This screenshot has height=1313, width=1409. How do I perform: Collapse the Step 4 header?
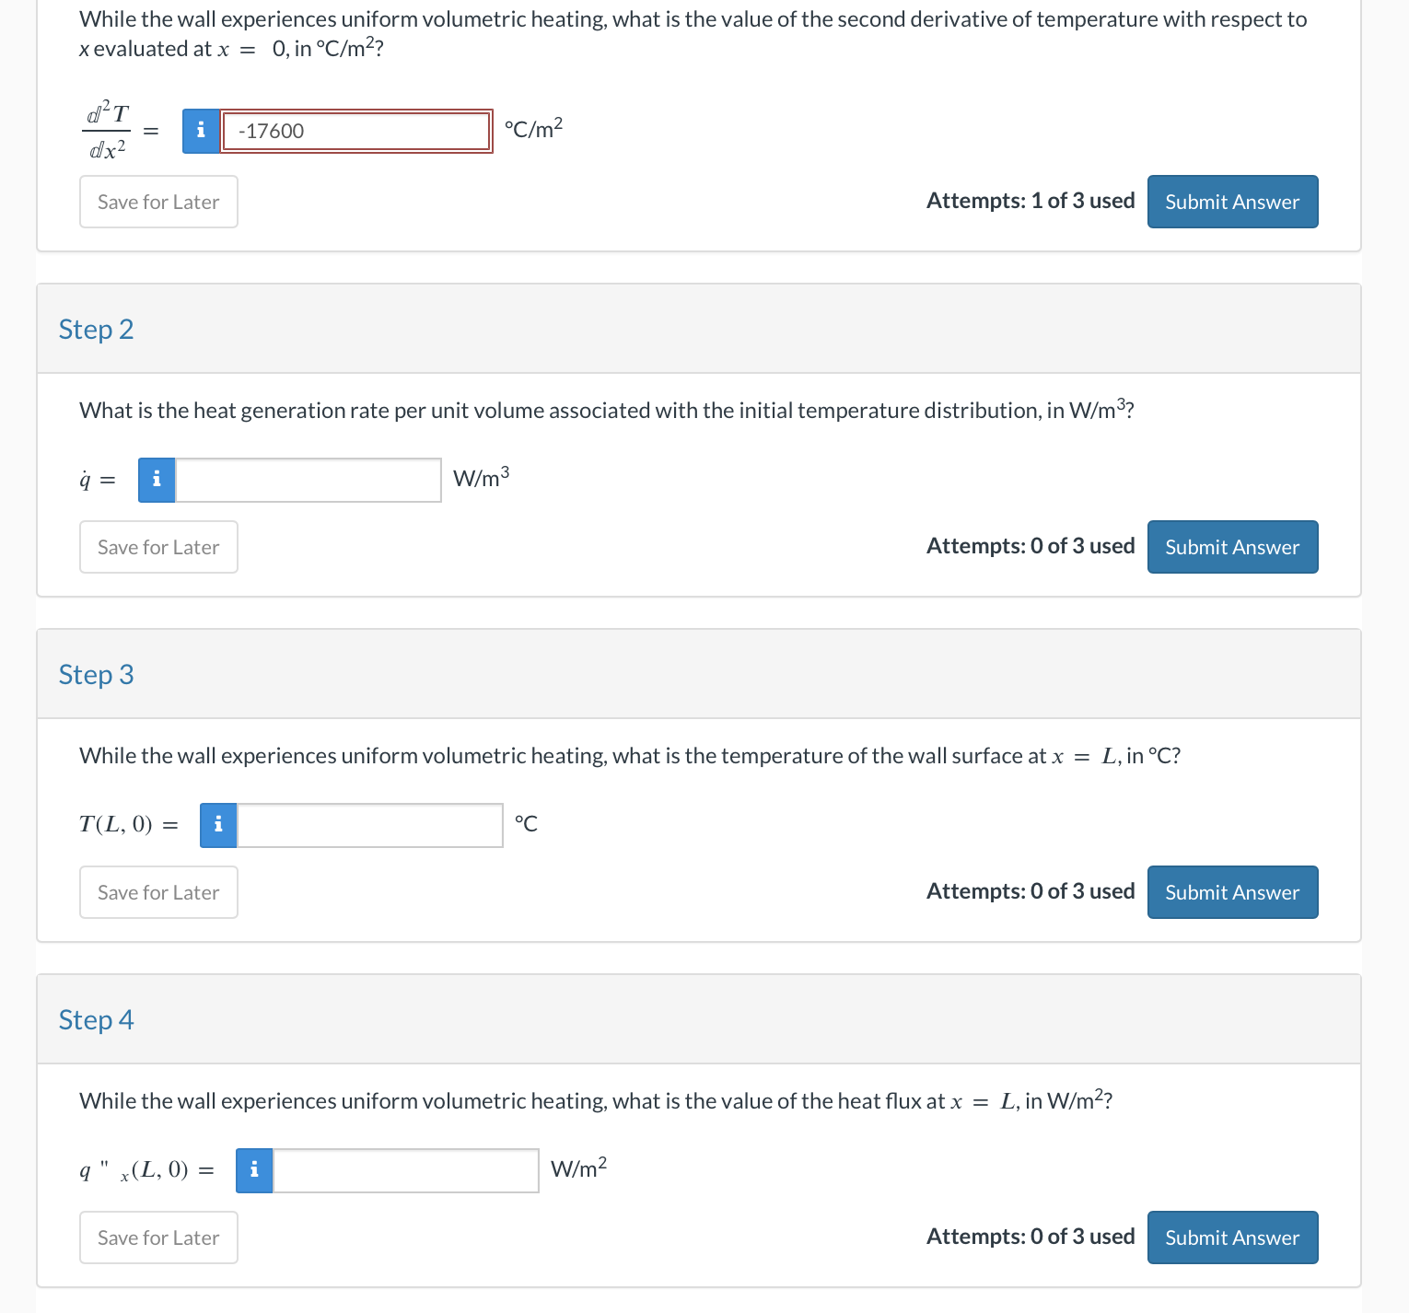point(699,1019)
